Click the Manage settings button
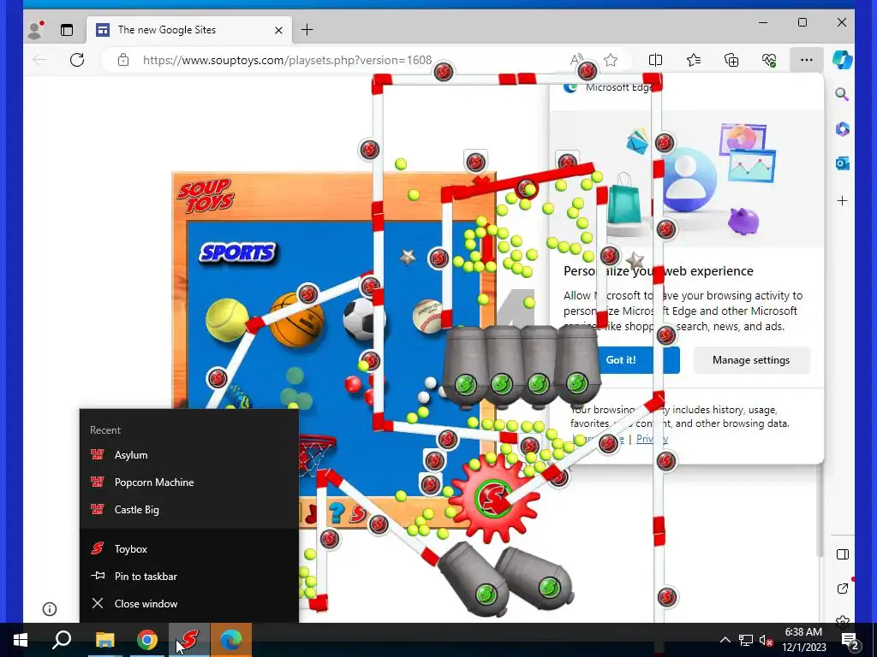This screenshot has width=877, height=657. [x=751, y=360]
